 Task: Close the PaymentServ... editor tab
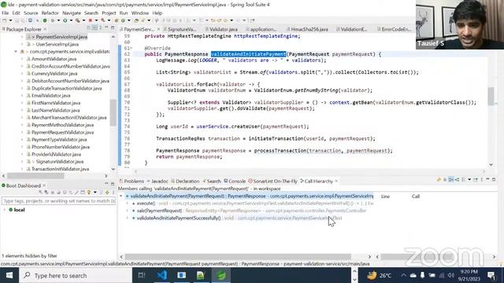coord(158,29)
